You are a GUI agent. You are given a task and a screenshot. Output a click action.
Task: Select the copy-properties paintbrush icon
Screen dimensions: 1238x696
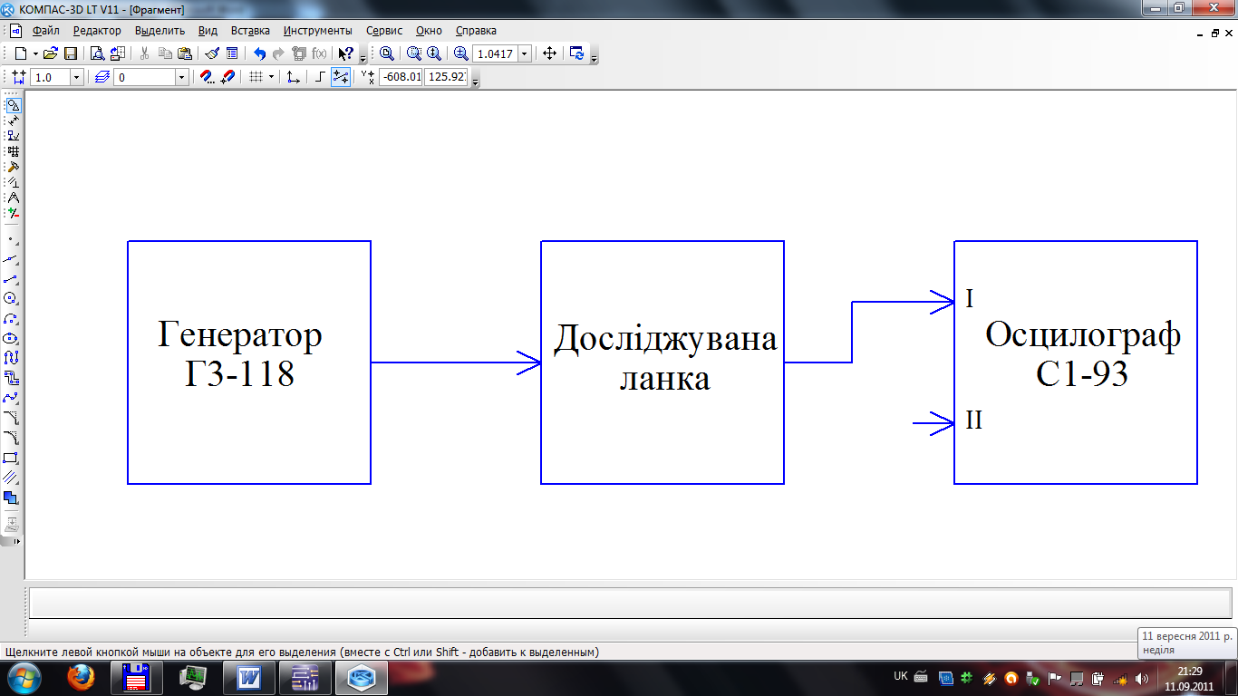211,53
